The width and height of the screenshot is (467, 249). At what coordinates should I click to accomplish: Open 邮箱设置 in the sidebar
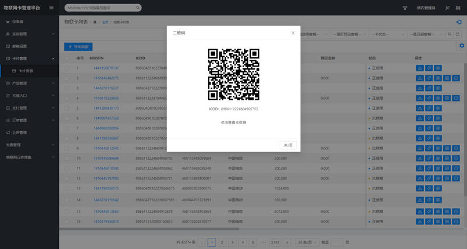30,46
